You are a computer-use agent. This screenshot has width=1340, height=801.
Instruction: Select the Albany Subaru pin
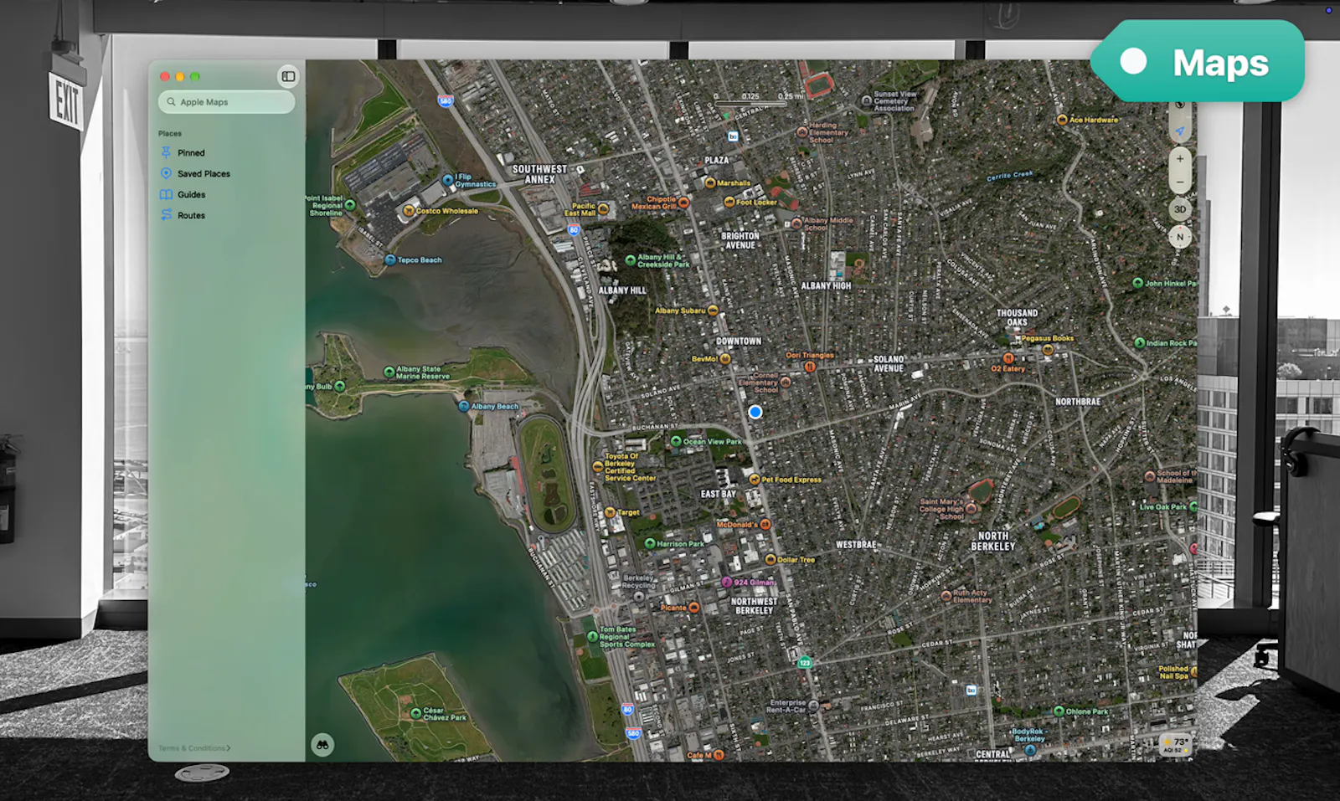(713, 311)
